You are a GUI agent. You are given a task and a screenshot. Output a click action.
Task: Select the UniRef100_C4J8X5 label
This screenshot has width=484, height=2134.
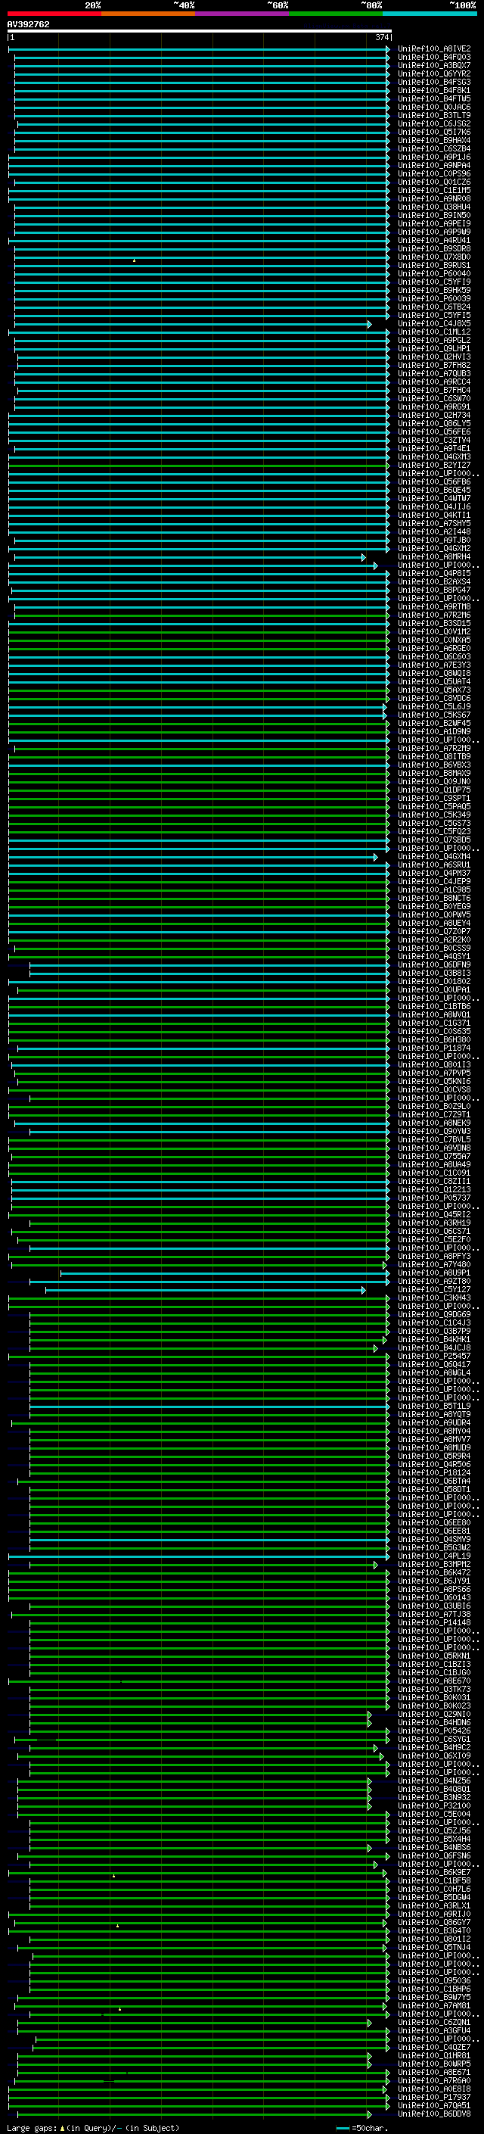coord(434,324)
